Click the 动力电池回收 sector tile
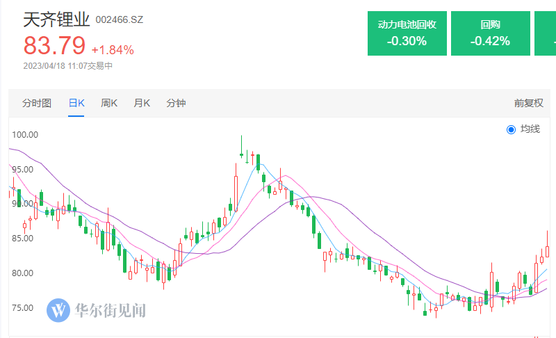The width and height of the screenshot is (556, 338). [x=407, y=33]
